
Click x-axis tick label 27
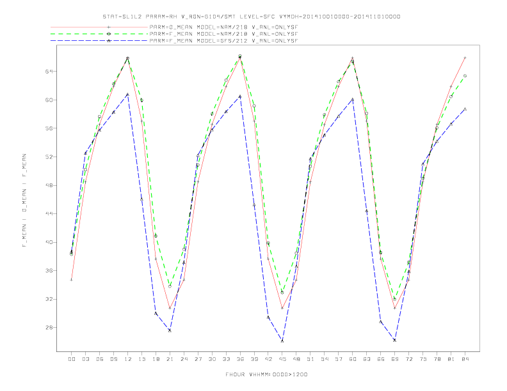198,359
